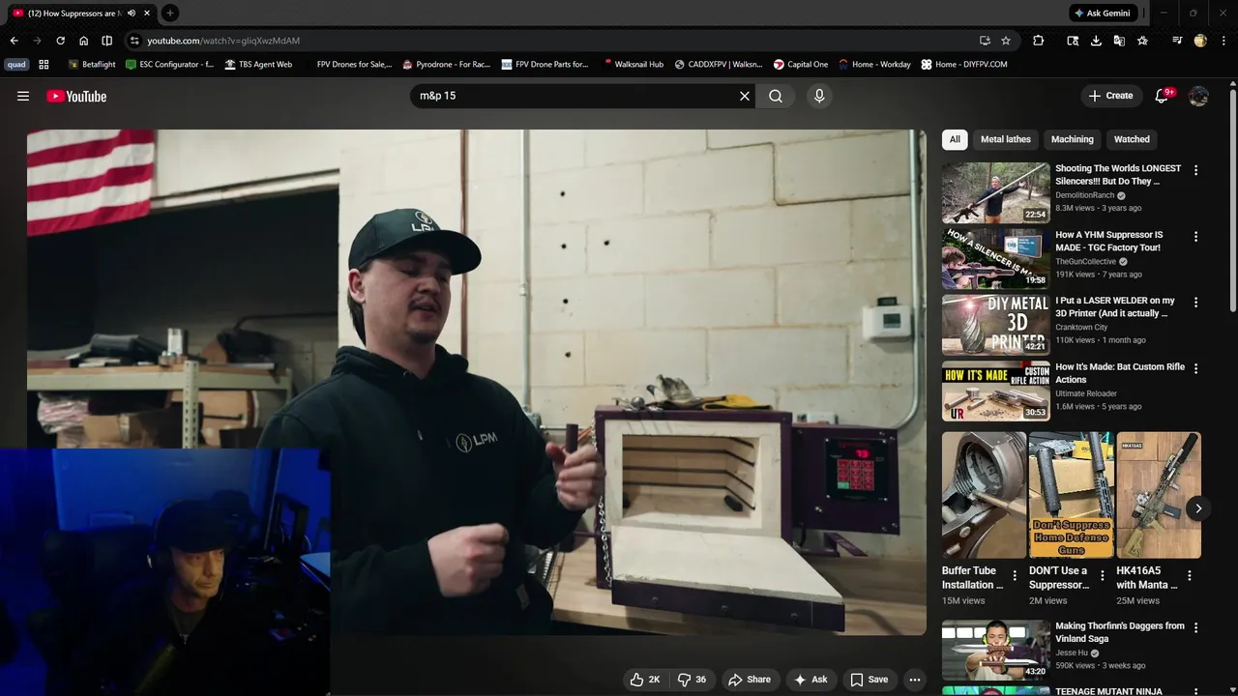Open options for LASER WELDER 3D Printer video

1195,302
